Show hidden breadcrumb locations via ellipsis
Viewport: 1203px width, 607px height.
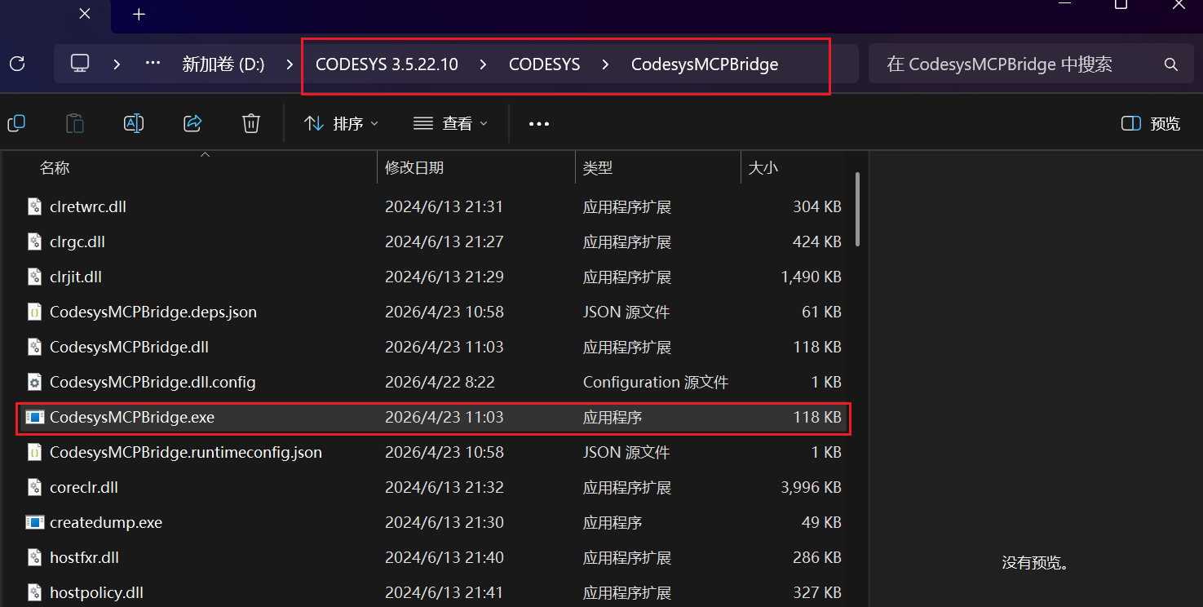tap(153, 64)
